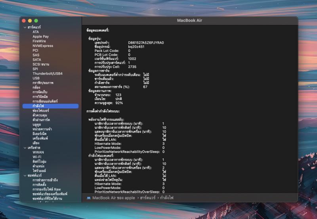Open ไฟร์วอลล์ entry
This screenshot has width=317, height=219.
[x=39, y=171]
